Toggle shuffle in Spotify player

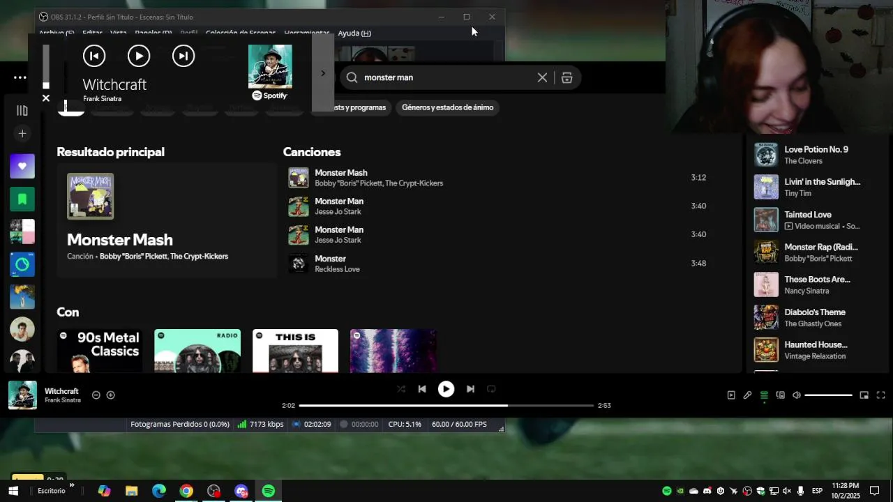(400, 389)
